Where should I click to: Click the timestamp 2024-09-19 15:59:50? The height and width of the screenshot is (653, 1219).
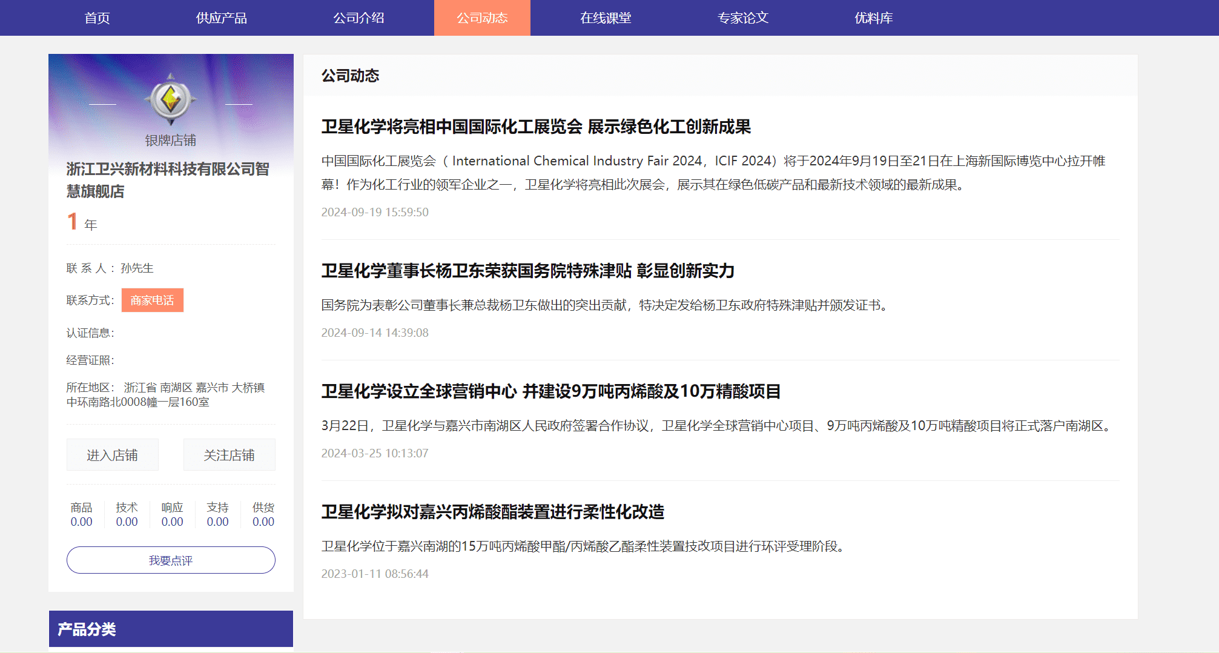375,212
